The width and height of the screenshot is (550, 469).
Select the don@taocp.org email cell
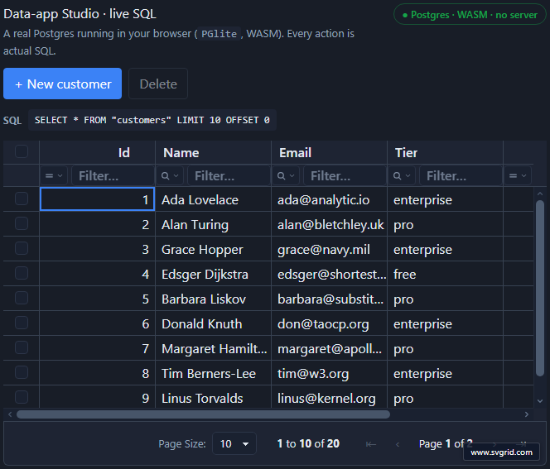[329, 323]
